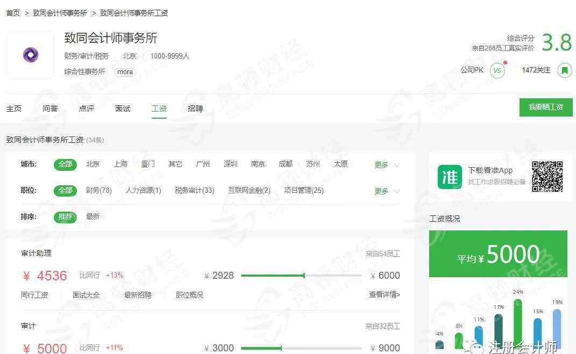This screenshot has height=354, width=576.
Task: Filter salaries by city 北京
Action: (x=93, y=164)
